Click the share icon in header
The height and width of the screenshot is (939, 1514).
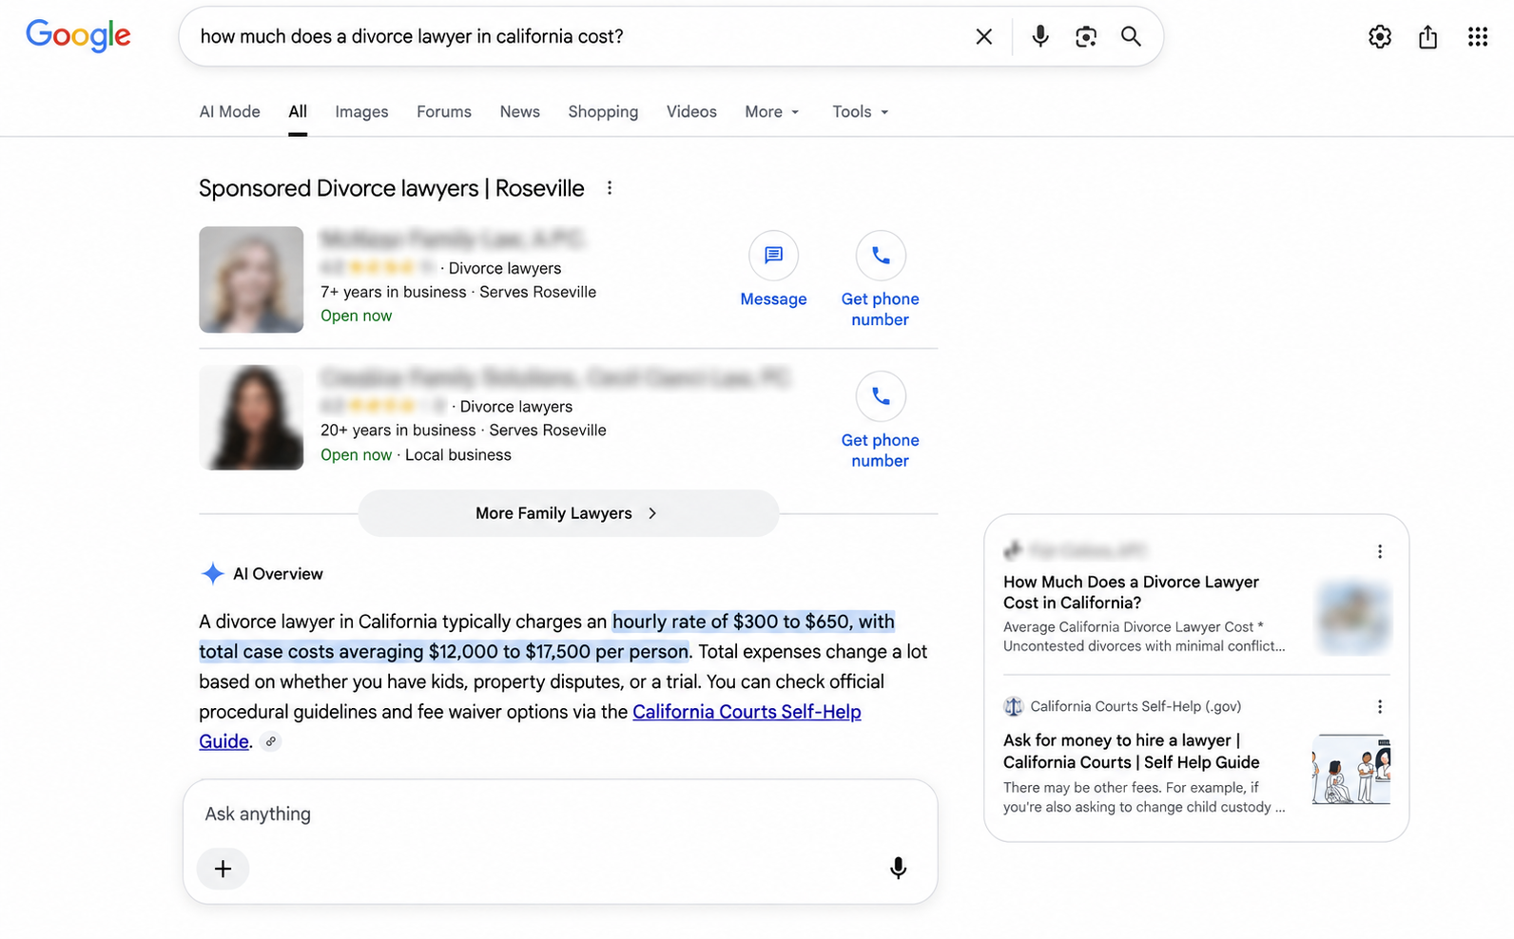tap(1427, 36)
